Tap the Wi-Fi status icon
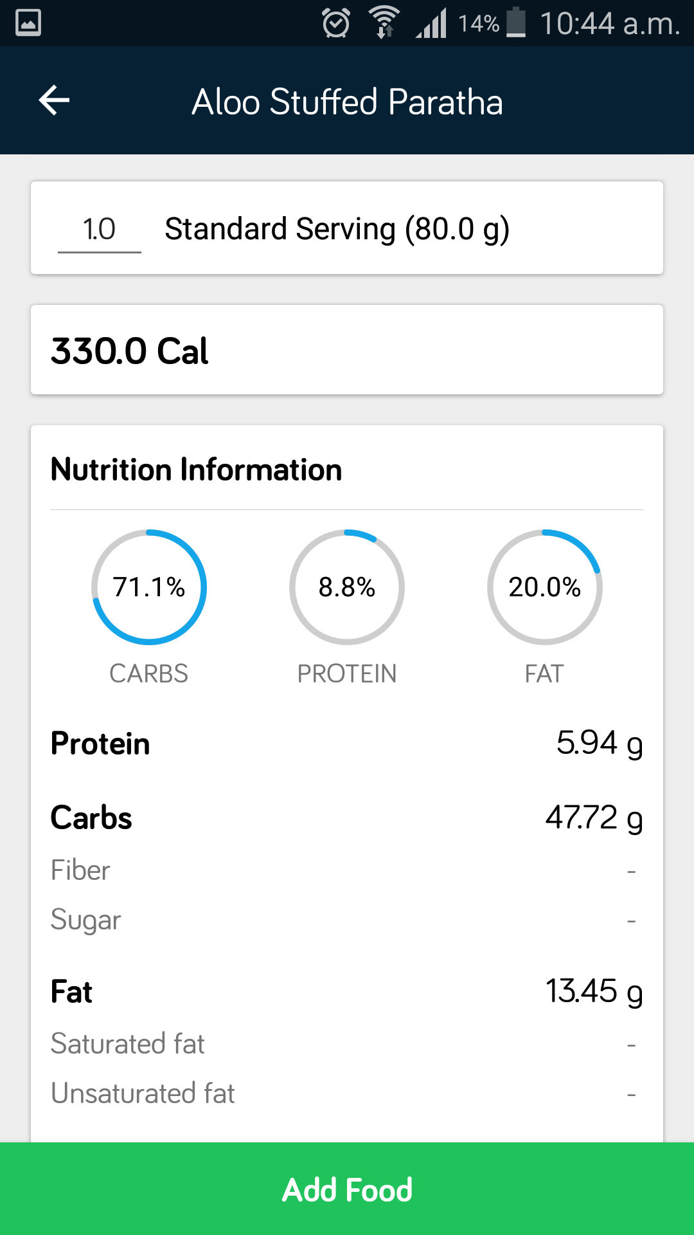 coord(384,23)
